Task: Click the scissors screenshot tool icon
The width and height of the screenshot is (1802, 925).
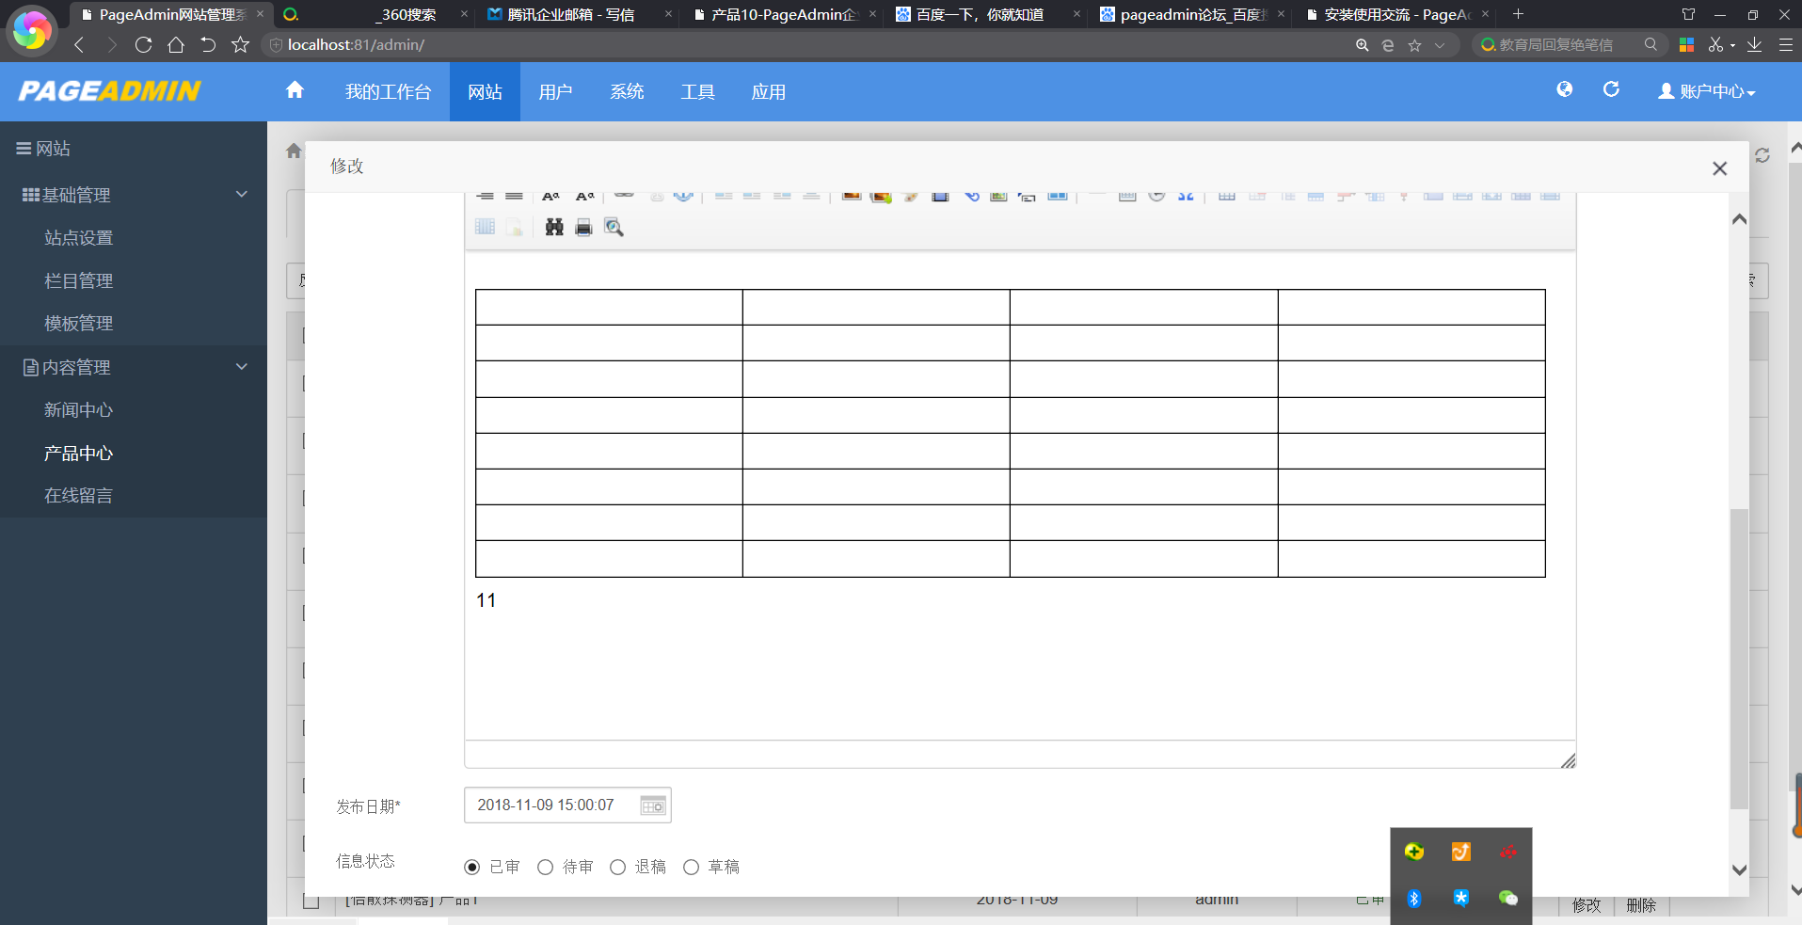Action: click(x=1715, y=44)
